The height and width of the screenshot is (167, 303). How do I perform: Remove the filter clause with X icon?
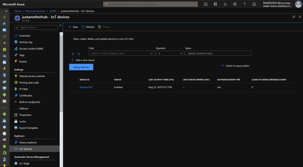click(x=79, y=54)
